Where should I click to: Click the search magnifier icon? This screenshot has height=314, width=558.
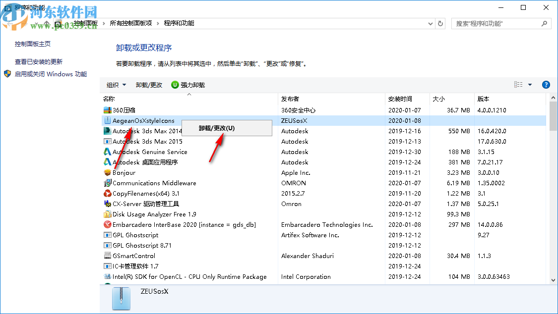[x=544, y=23]
